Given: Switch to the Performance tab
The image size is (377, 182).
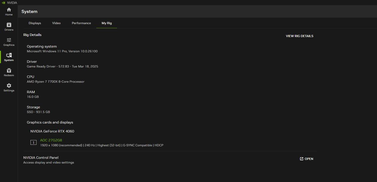Looking at the screenshot, I should coord(81,23).
